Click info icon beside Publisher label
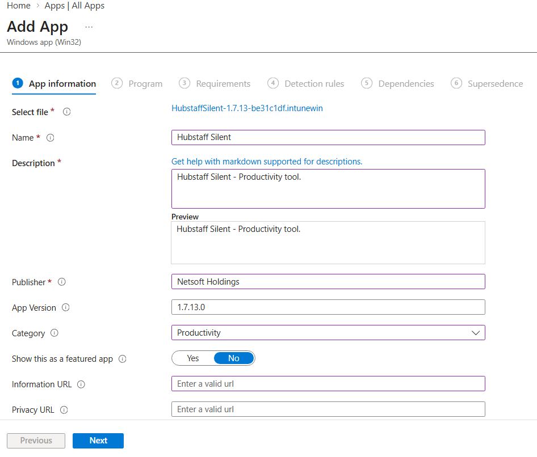The height and width of the screenshot is (457, 537). pos(62,282)
